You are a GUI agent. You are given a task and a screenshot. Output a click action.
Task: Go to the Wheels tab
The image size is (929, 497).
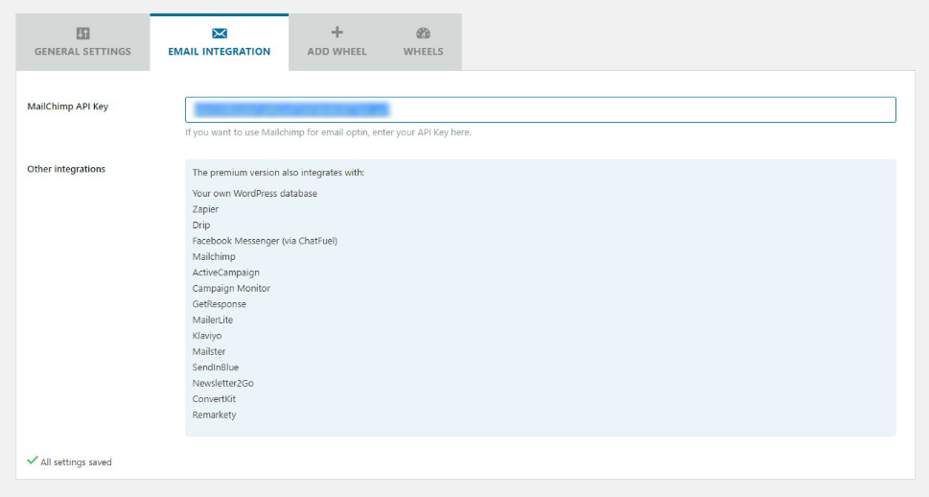point(423,43)
